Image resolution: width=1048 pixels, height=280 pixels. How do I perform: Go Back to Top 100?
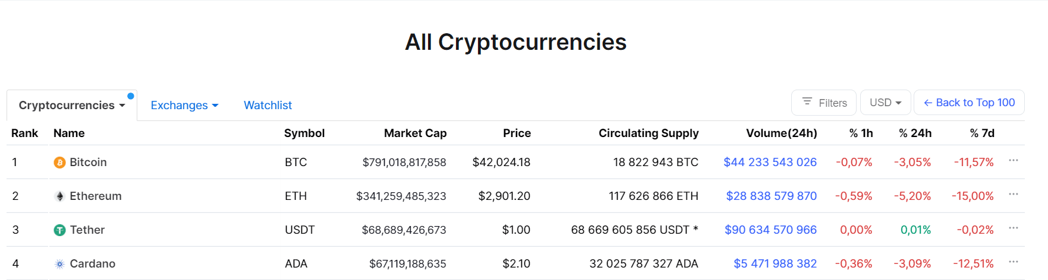pyautogui.click(x=969, y=103)
